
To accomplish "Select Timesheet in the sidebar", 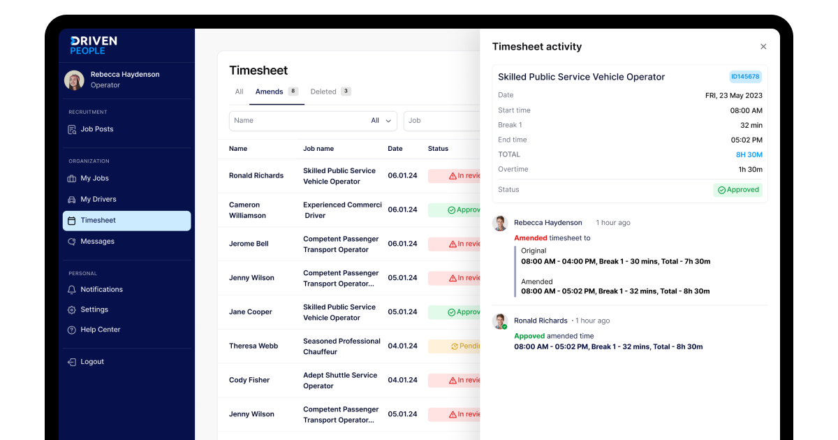I will [x=126, y=221].
